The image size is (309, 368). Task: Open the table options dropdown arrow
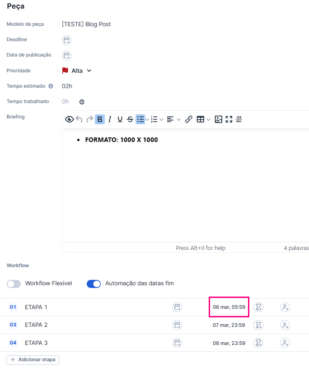(x=208, y=120)
